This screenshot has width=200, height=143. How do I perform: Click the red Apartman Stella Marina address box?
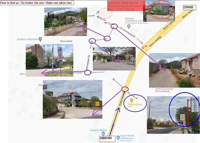coord(125,6)
